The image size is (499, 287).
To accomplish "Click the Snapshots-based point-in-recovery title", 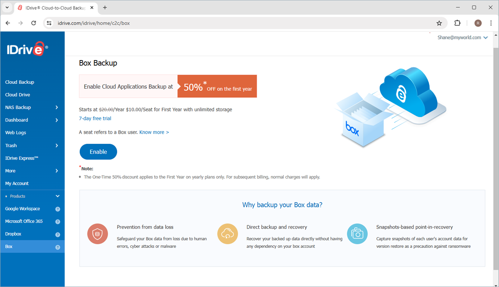I will pos(414,227).
